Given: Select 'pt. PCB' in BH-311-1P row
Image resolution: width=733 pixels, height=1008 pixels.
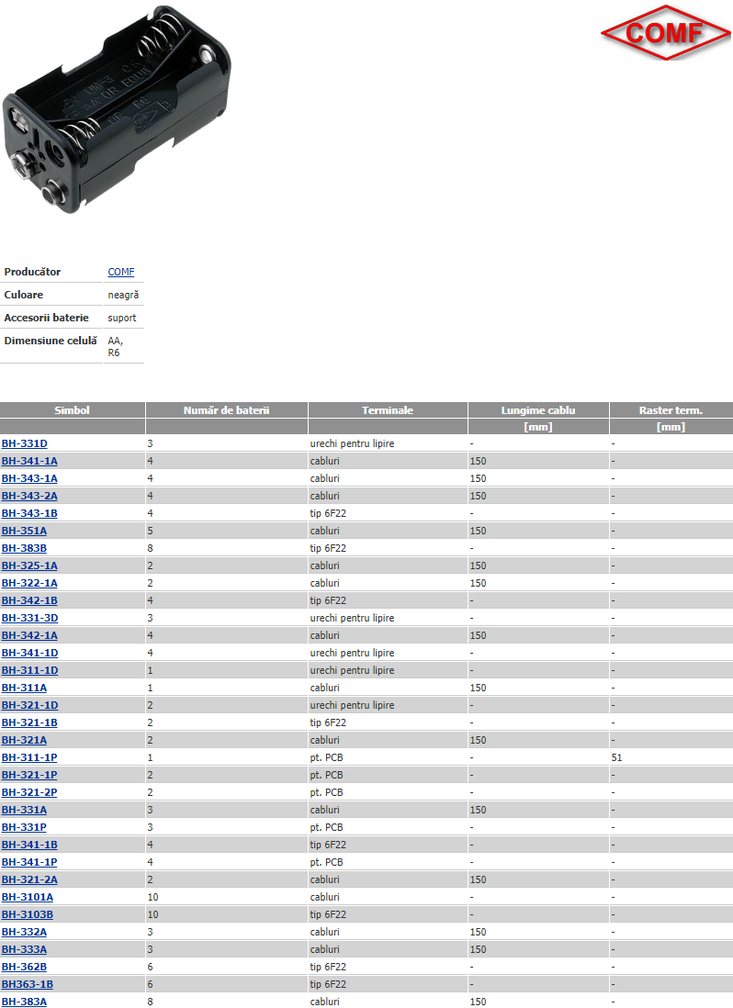Looking at the screenshot, I should (x=327, y=757).
